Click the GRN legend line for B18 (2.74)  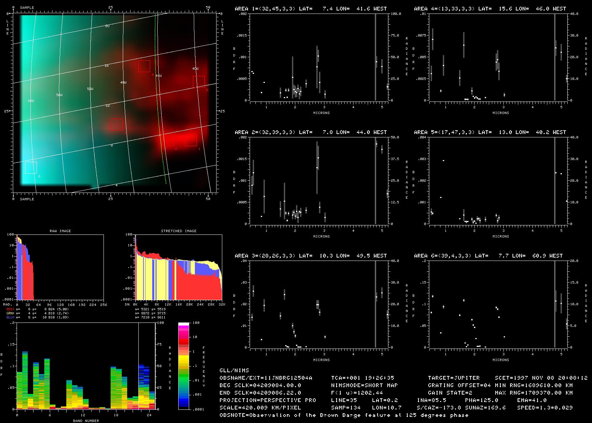[38, 313]
